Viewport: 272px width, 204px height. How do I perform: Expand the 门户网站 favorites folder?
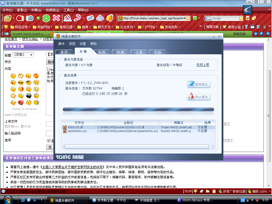pyautogui.click(x=148, y=27)
